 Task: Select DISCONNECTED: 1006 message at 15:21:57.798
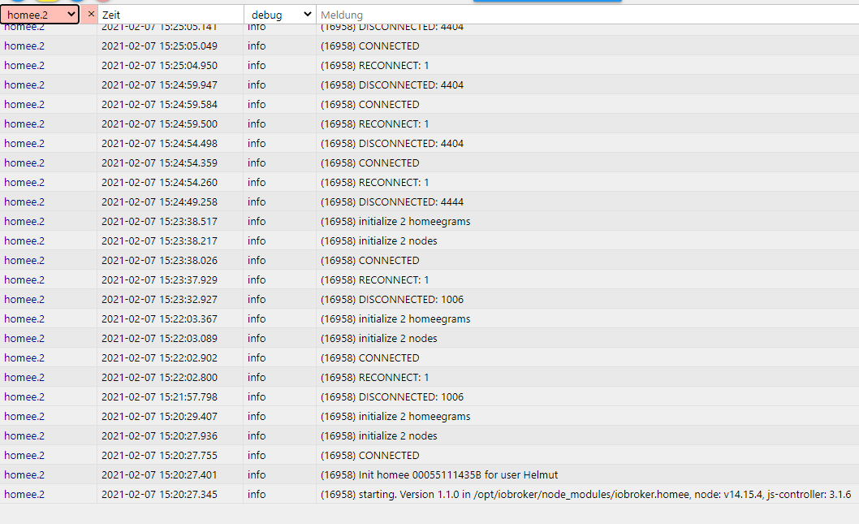[x=391, y=396]
